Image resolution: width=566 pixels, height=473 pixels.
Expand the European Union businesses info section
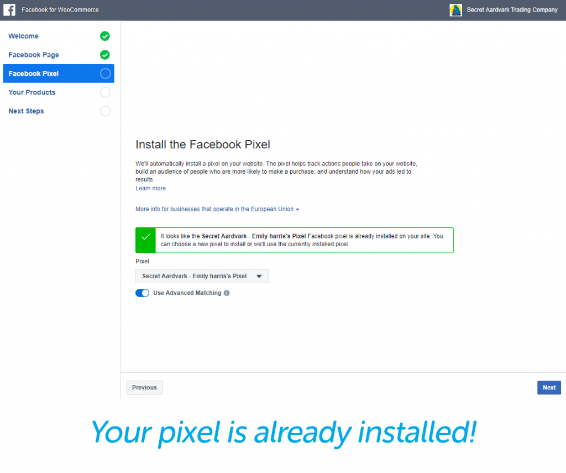pos(216,209)
